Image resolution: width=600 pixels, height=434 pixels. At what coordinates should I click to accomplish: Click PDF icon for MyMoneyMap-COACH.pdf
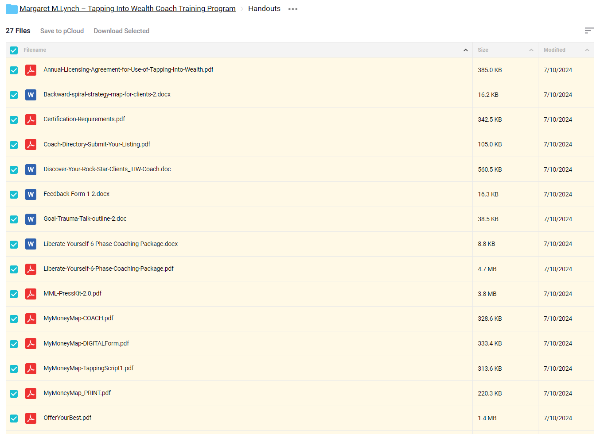pos(31,319)
